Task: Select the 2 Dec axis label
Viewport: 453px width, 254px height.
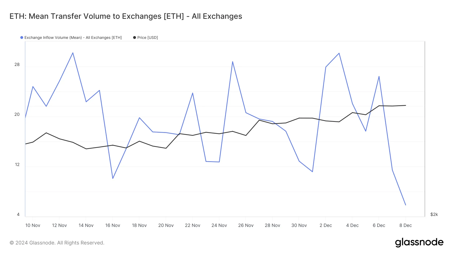Action: pyautogui.click(x=326, y=225)
